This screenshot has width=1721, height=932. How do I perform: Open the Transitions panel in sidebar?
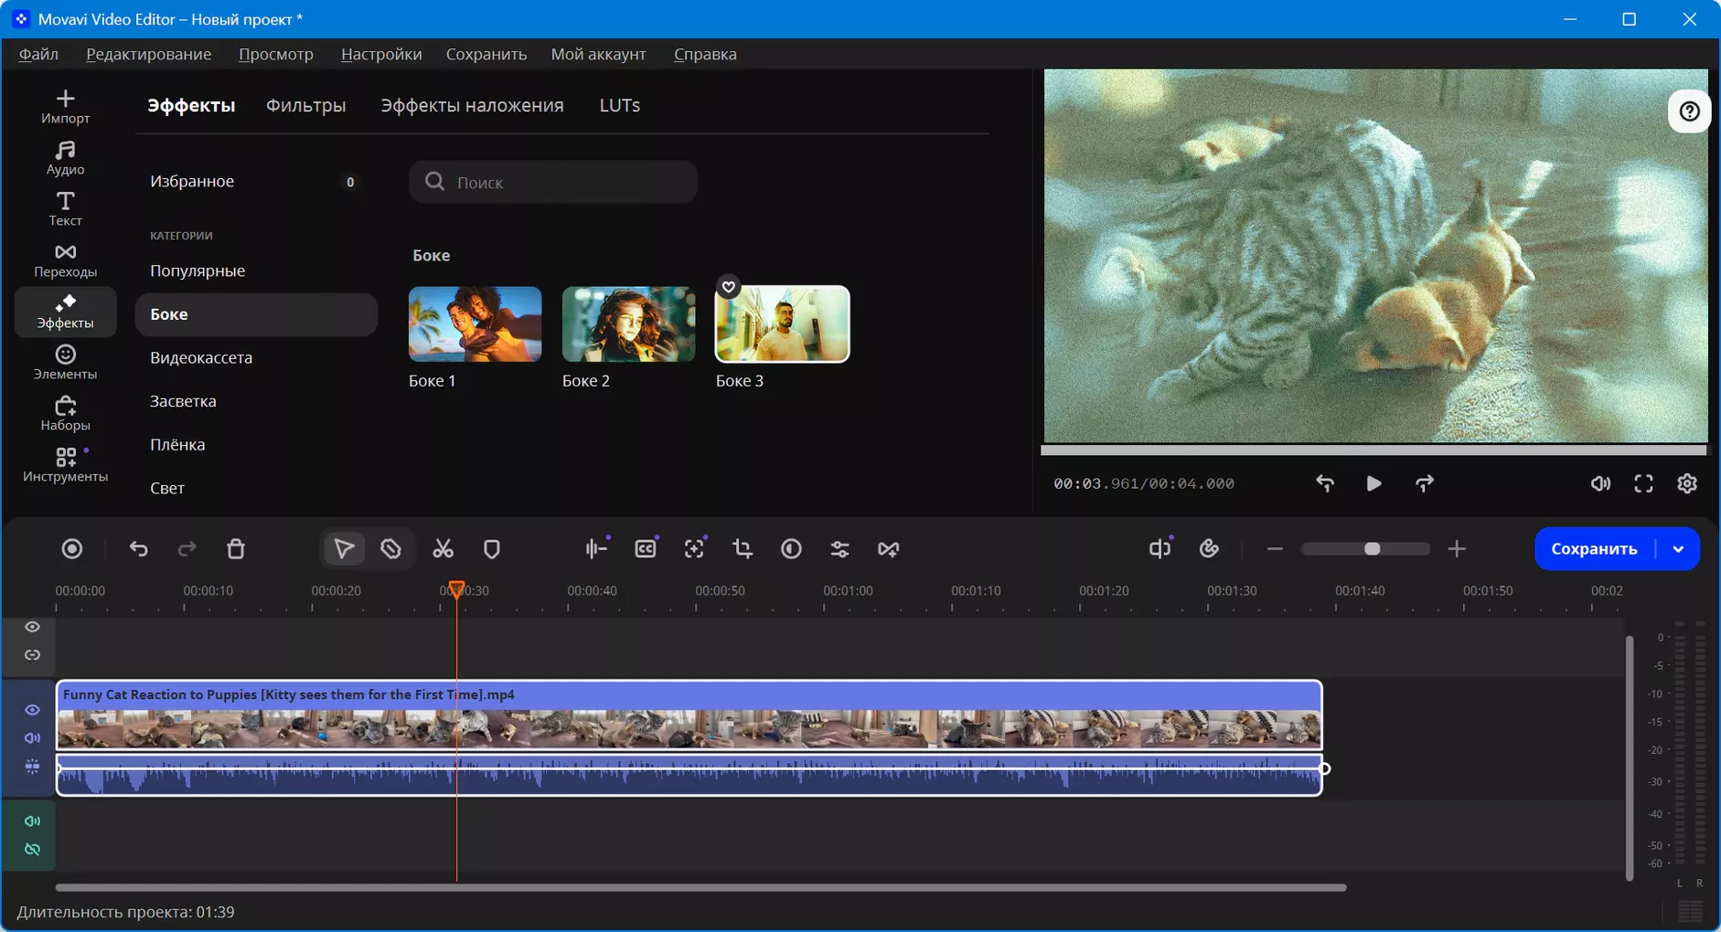coord(65,260)
